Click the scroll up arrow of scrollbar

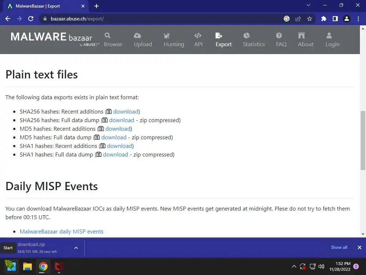pos(363,29)
